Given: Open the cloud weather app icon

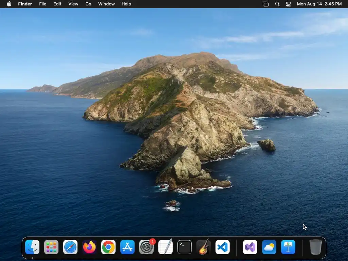Looking at the screenshot, I should [269, 247].
